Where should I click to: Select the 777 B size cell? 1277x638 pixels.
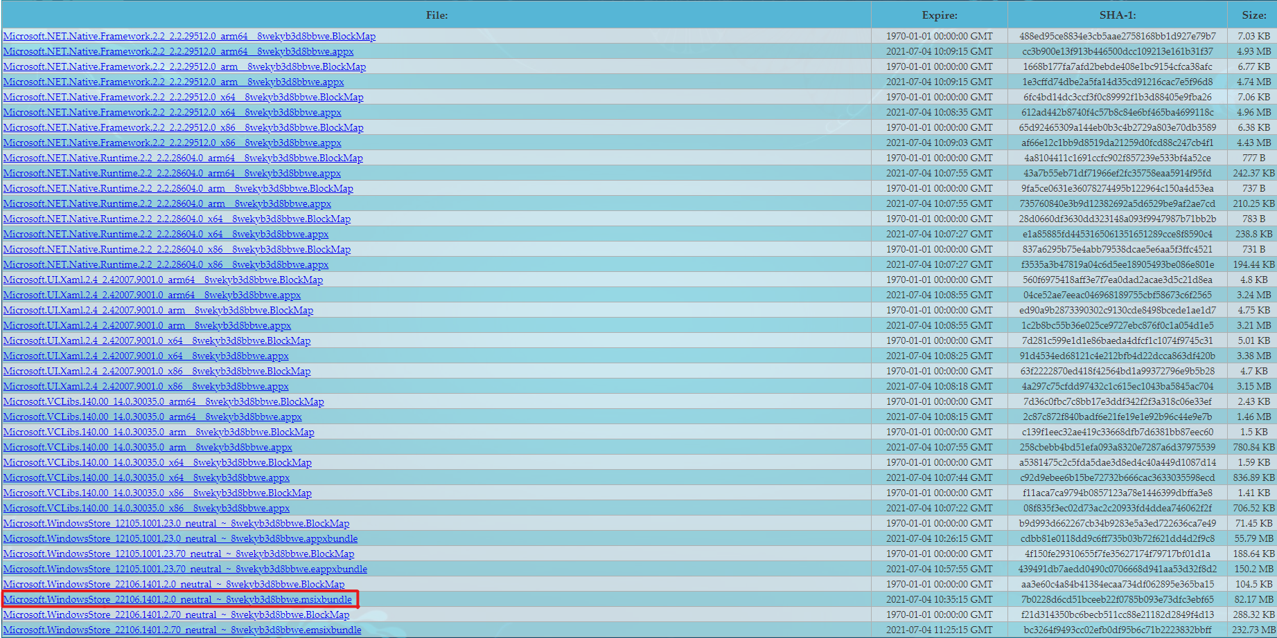[x=1253, y=158]
